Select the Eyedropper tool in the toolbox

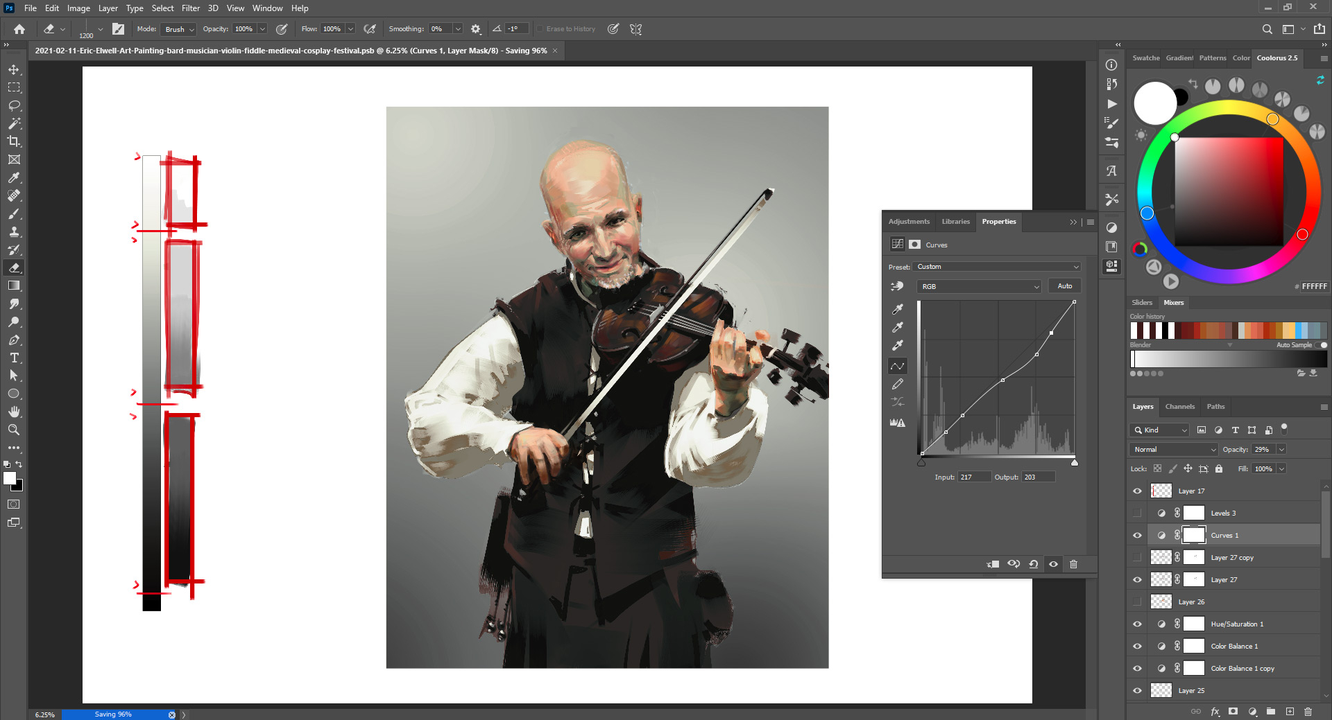[14, 177]
